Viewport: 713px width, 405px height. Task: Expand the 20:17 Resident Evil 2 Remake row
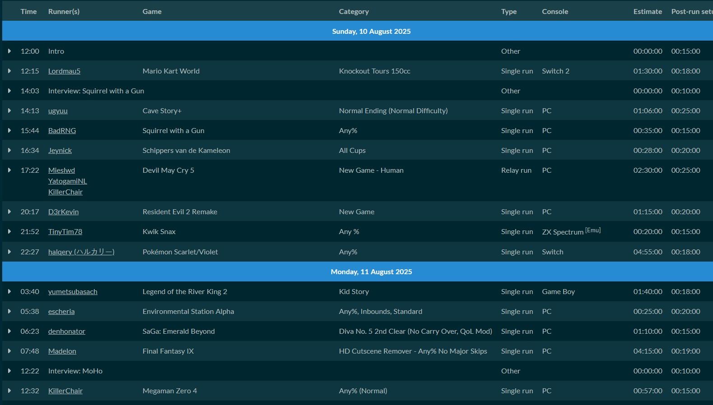tap(9, 212)
